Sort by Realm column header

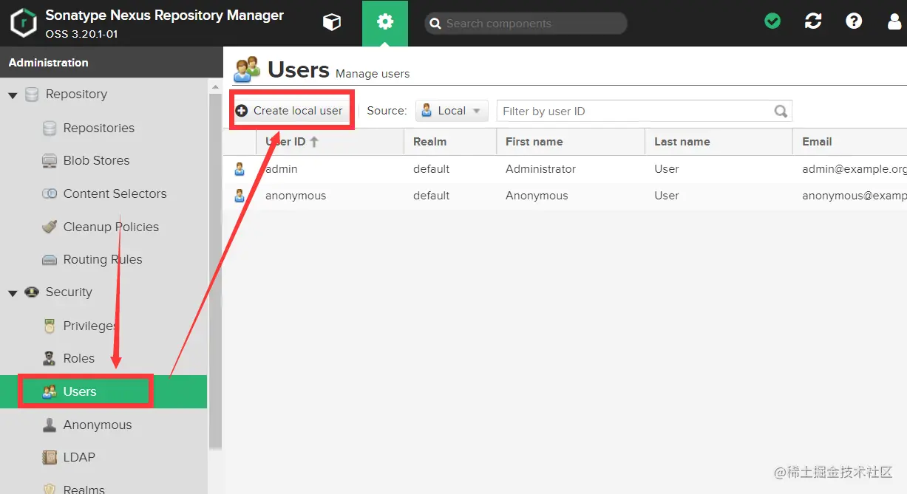coord(450,142)
